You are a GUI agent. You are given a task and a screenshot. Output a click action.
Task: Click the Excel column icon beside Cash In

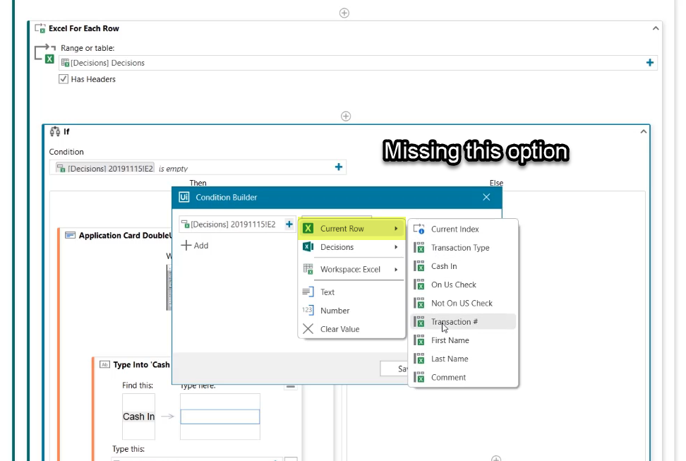click(x=419, y=266)
